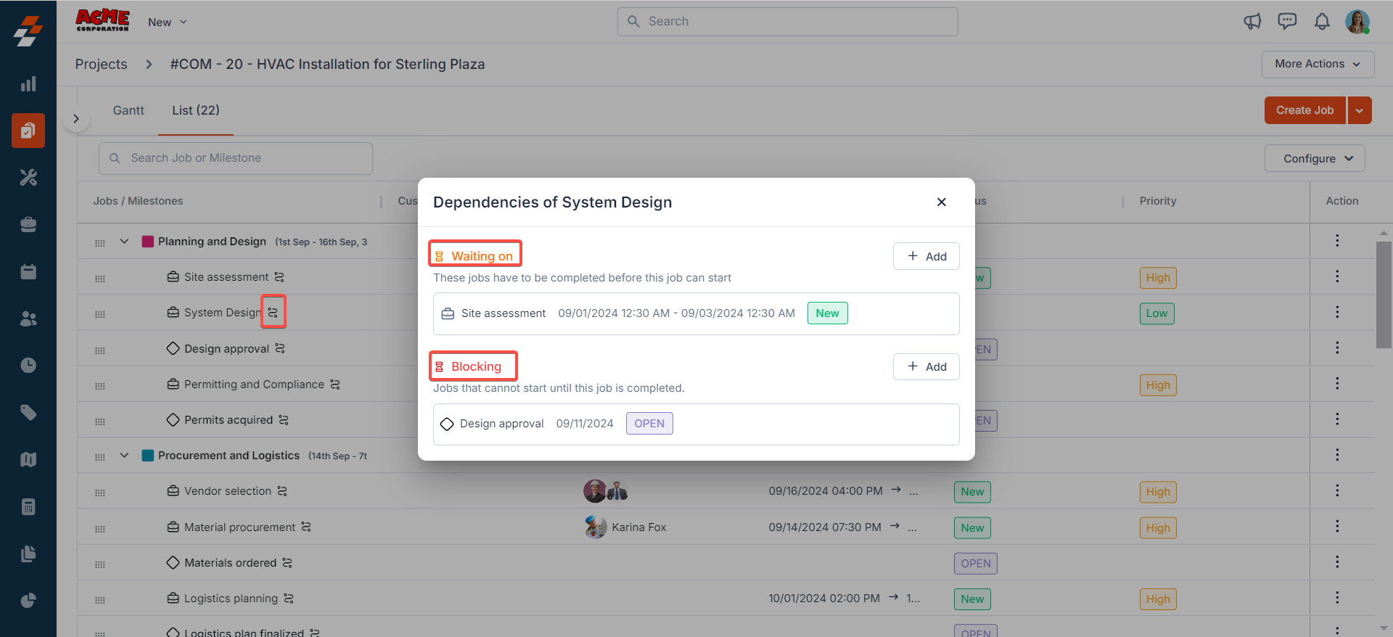Open dependencies icon next to Site assessment
This screenshot has height=637, width=1393.
pos(279,277)
